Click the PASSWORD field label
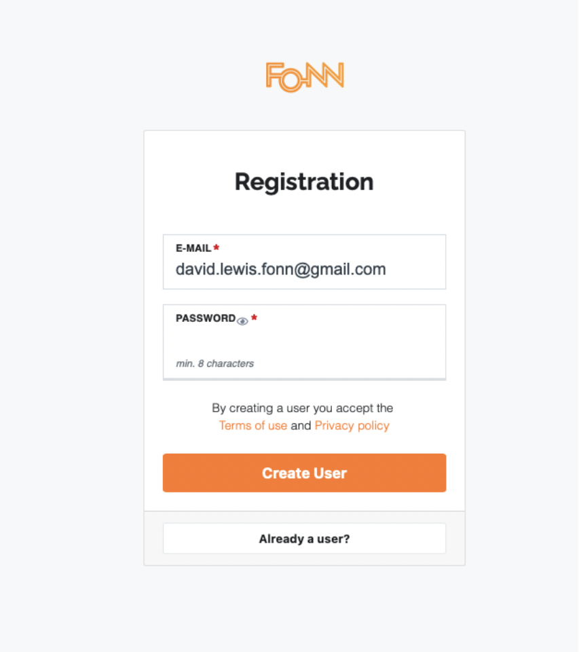This screenshot has width=581, height=652. [205, 318]
